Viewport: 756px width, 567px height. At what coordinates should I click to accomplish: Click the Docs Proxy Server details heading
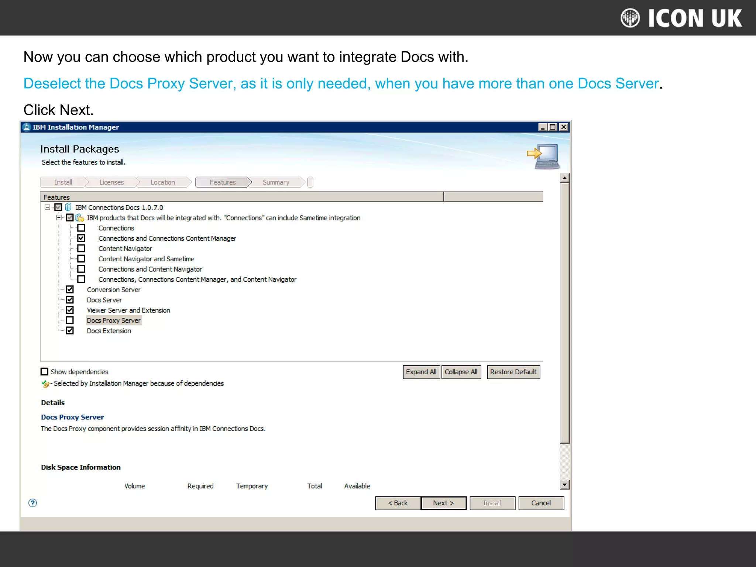[72, 417]
